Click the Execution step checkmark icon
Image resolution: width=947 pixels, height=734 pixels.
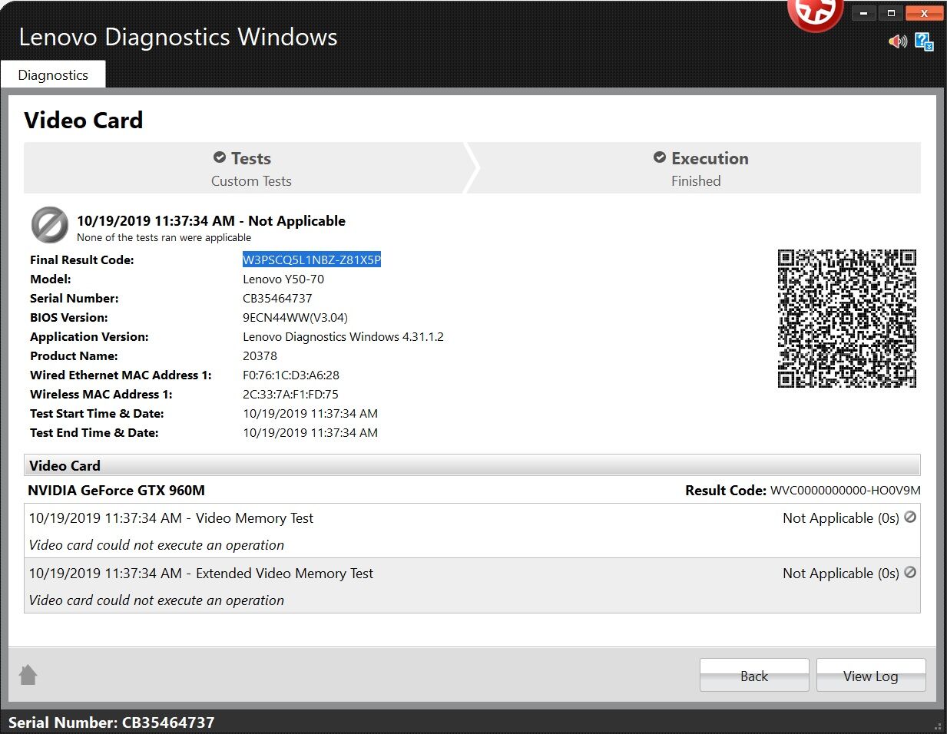click(x=660, y=157)
